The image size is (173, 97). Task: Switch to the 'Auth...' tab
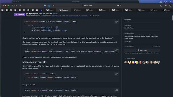(116, 10)
